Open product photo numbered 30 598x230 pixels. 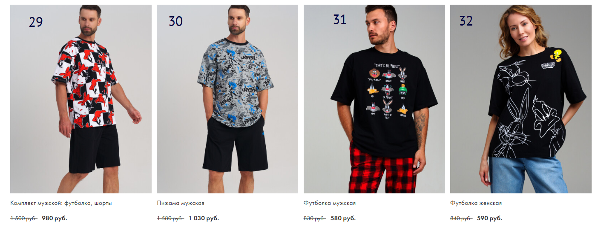(x=227, y=99)
